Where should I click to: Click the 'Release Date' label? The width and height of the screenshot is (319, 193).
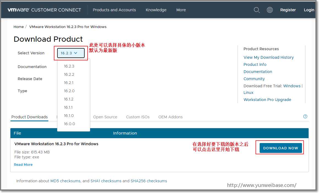(30, 79)
